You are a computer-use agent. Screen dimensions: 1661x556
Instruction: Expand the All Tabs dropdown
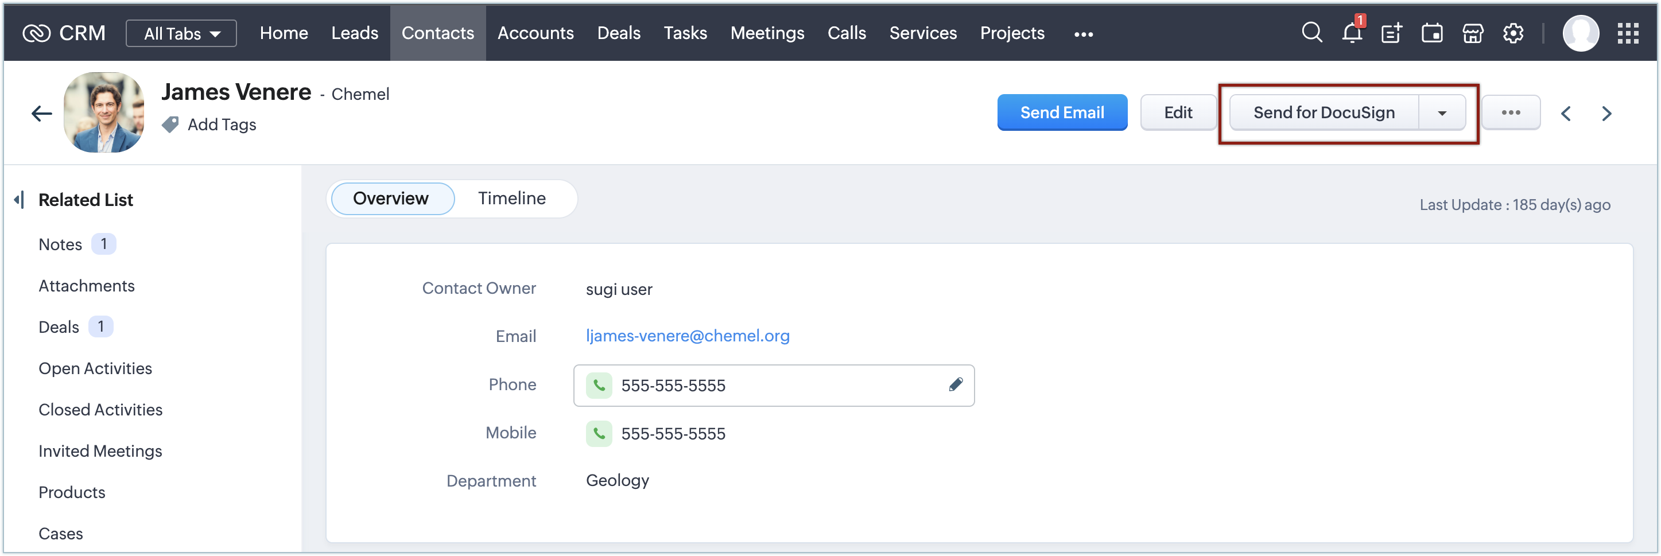[181, 33]
